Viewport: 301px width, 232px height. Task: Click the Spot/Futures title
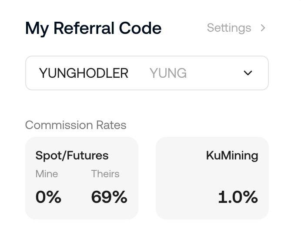pyautogui.click(x=72, y=155)
